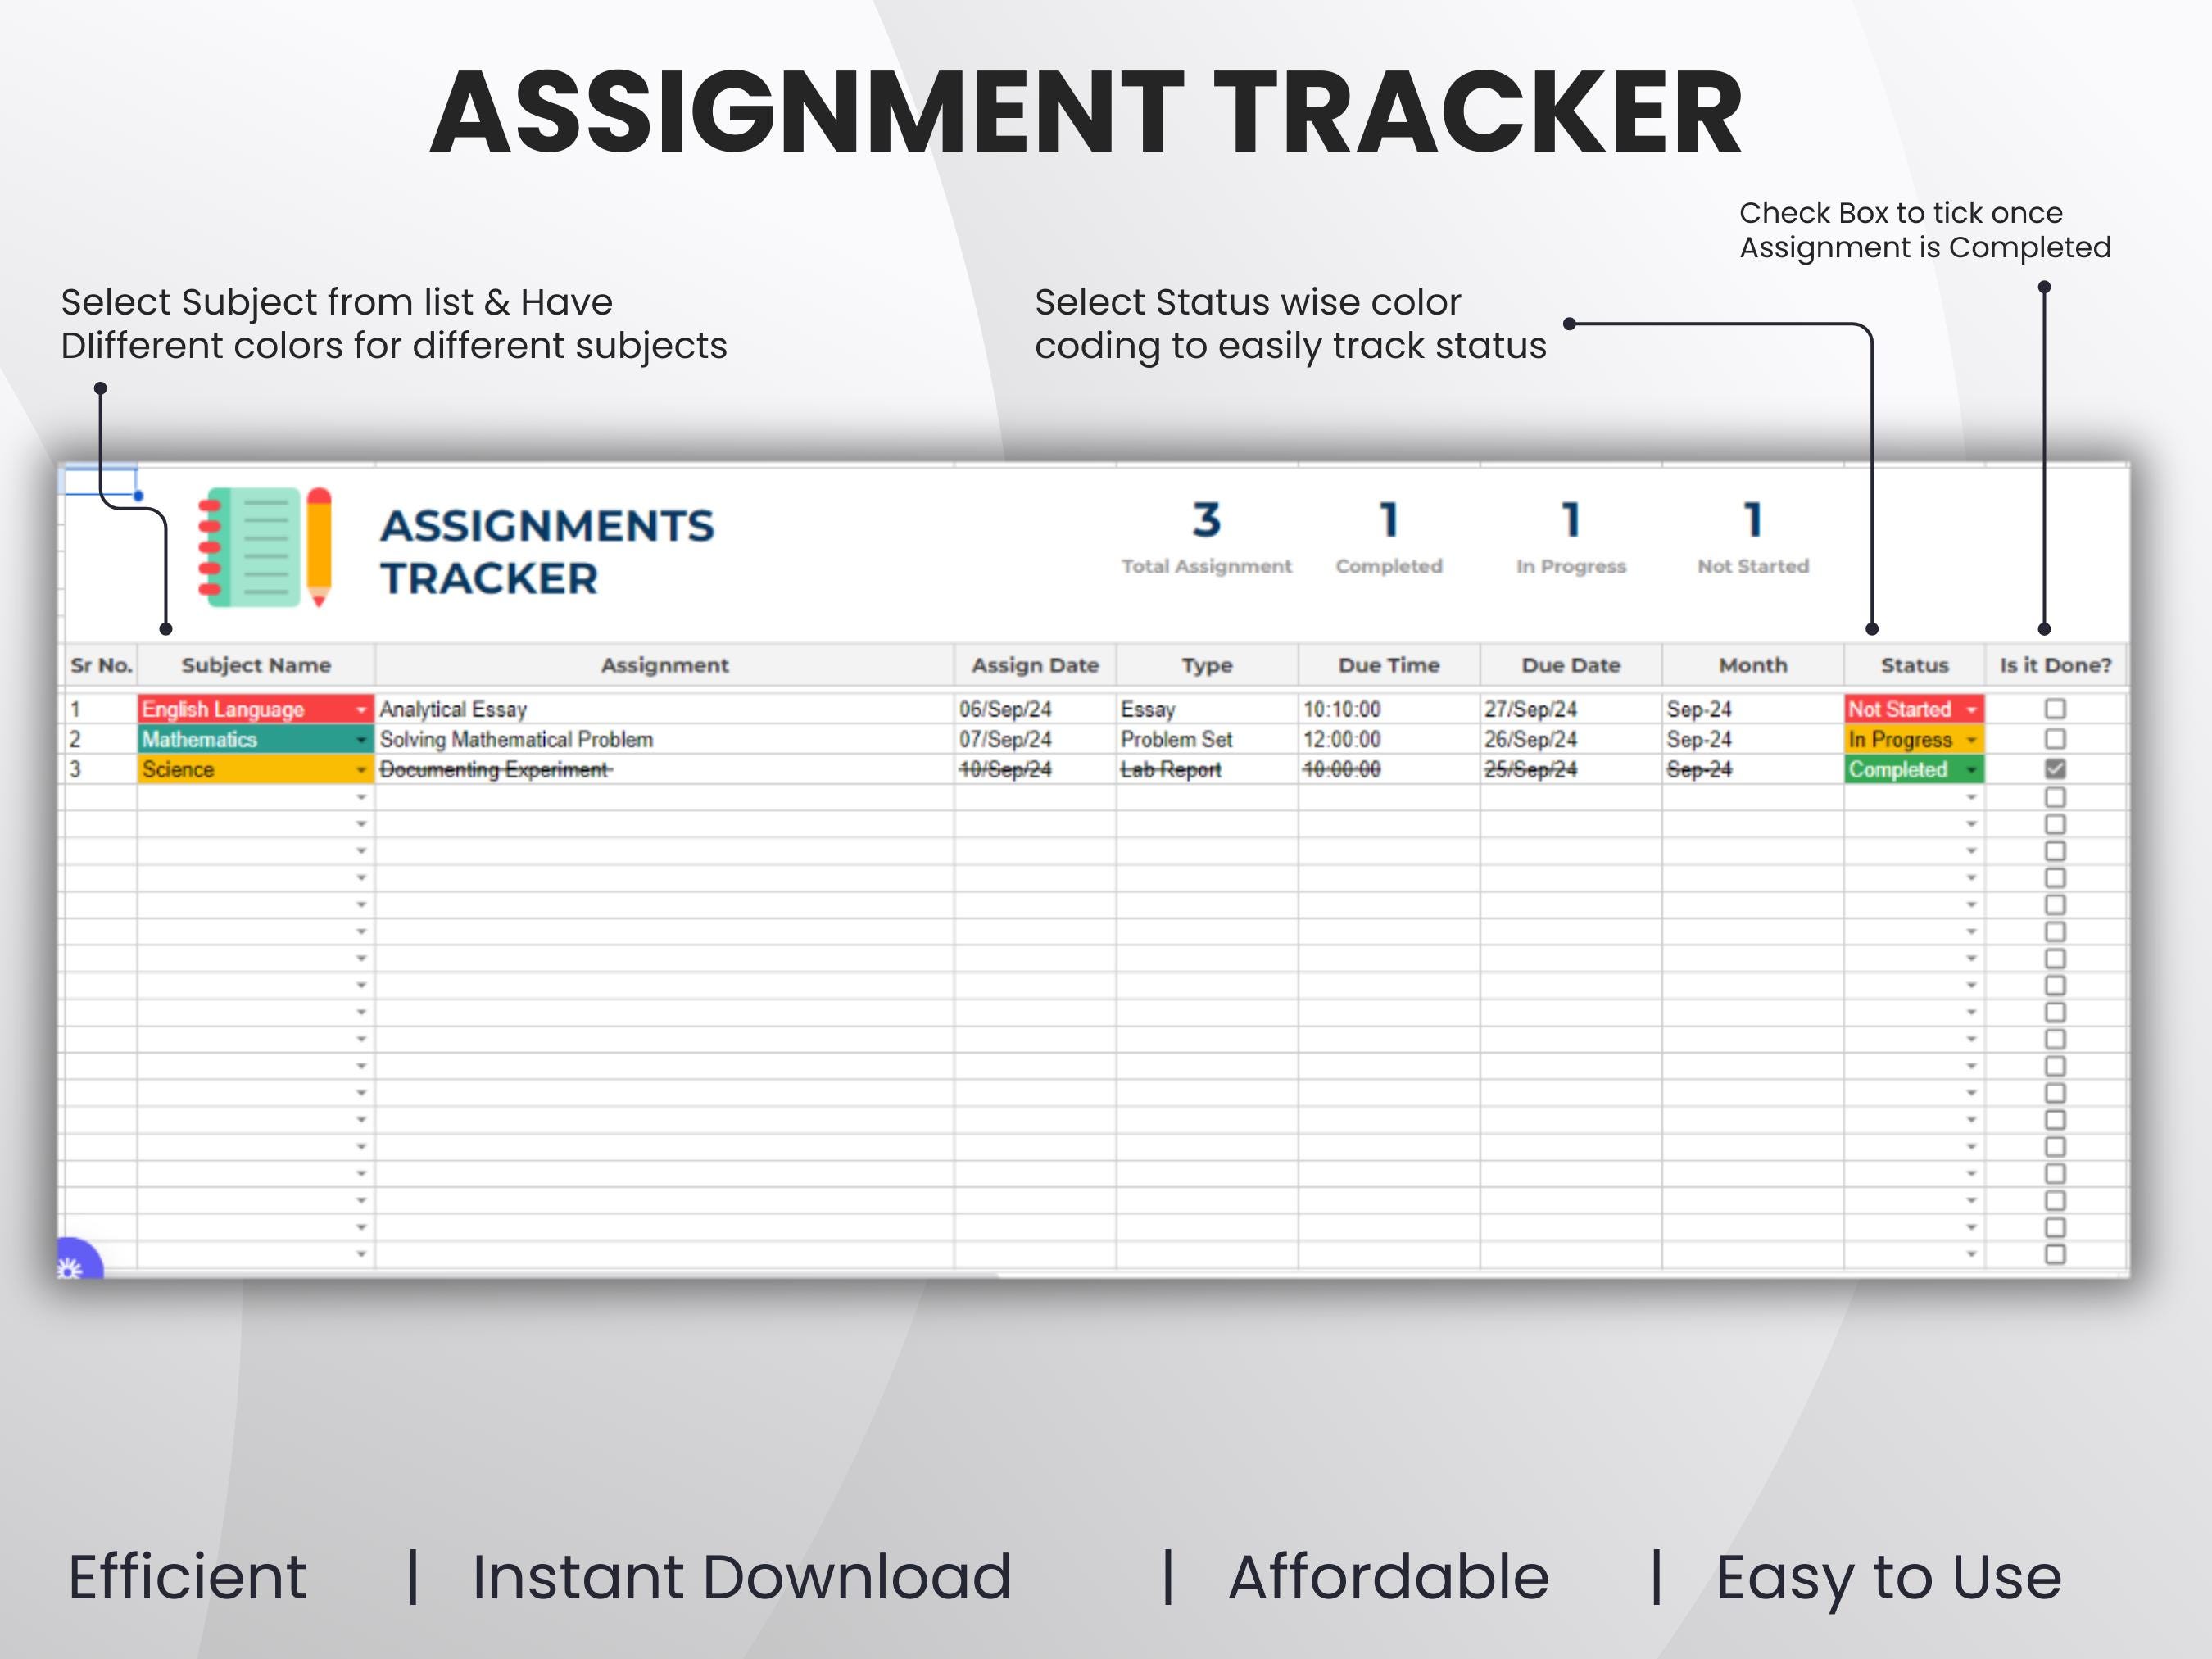The height and width of the screenshot is (1659, 2212).
Task: Check the done box for Solving Mathematical Problem
Action: (2055, 740)
